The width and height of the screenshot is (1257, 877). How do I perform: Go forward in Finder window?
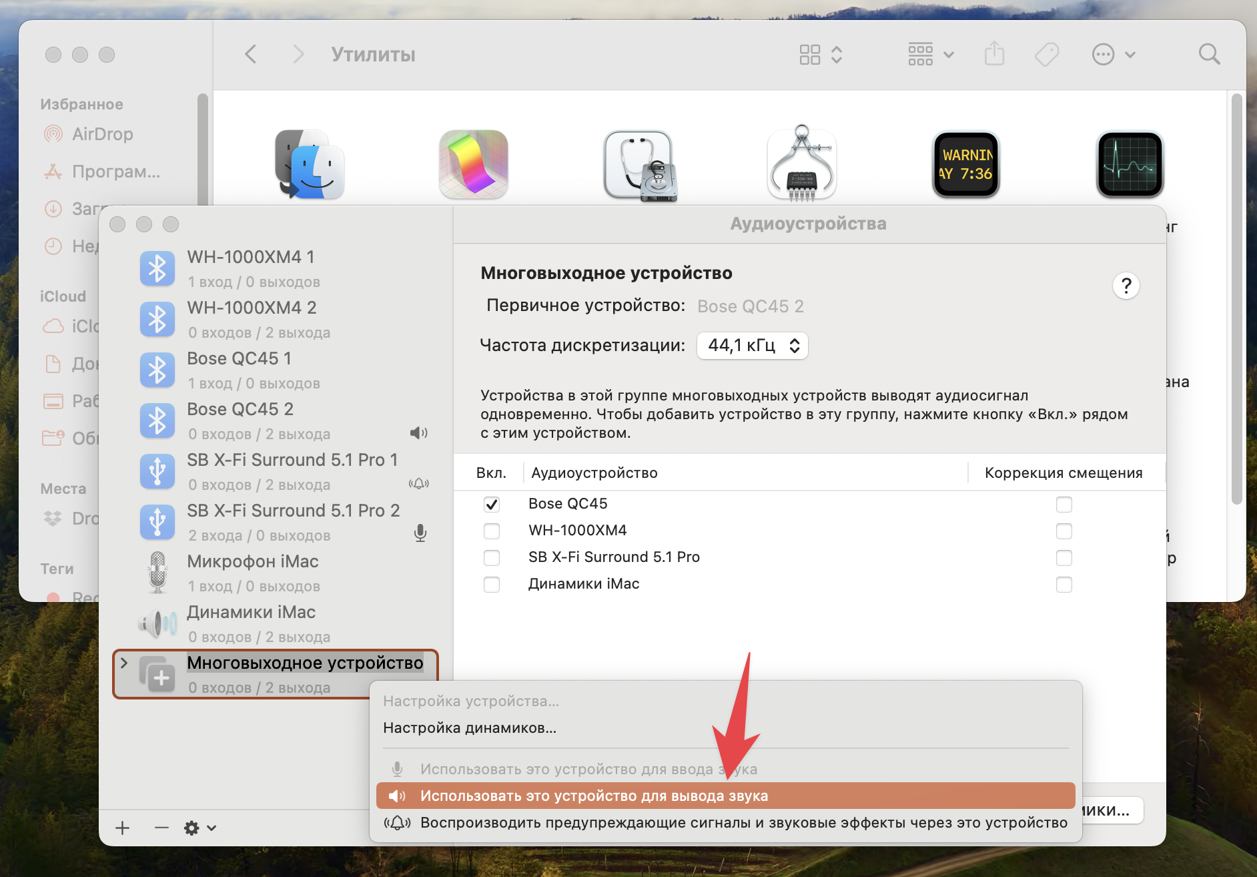point(298,54)
